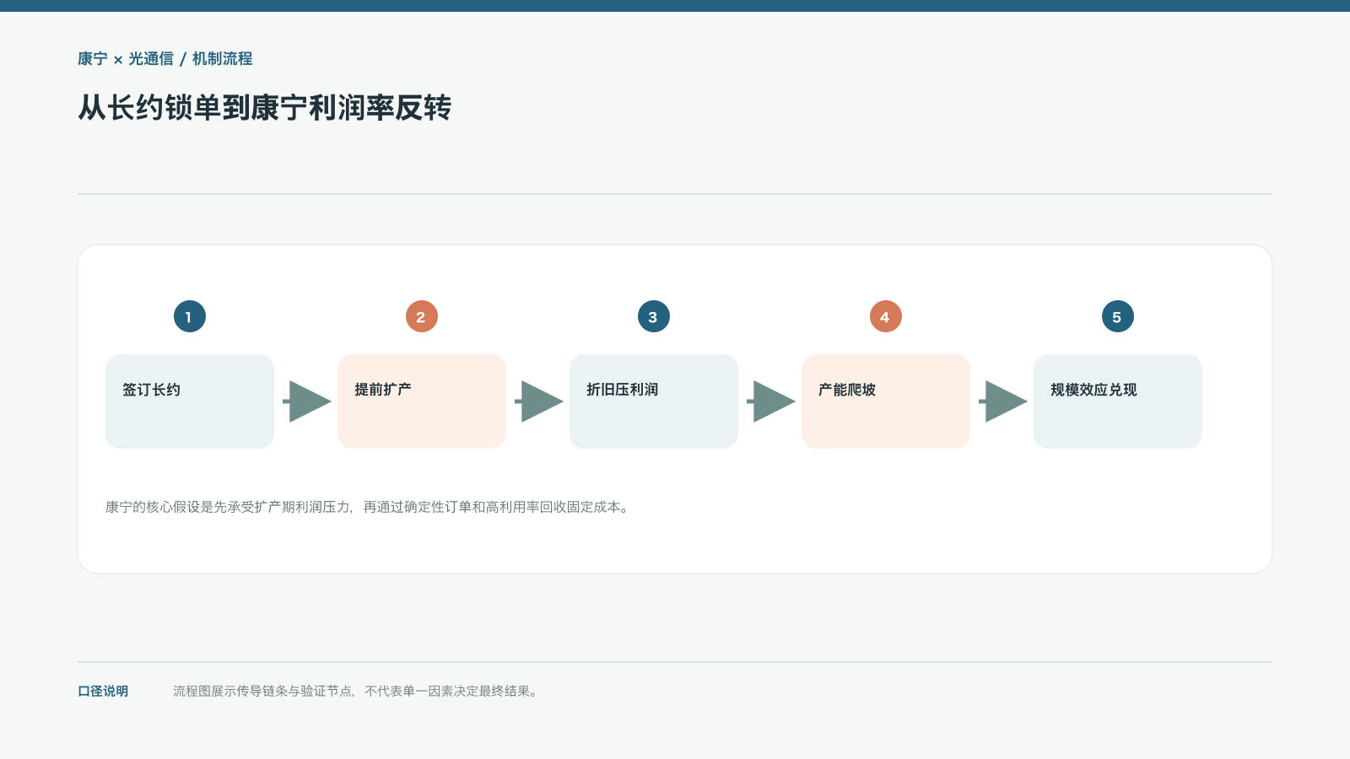
Task: Click arrow between 提前扩产 and 折旧压利润
Action: 538,401
